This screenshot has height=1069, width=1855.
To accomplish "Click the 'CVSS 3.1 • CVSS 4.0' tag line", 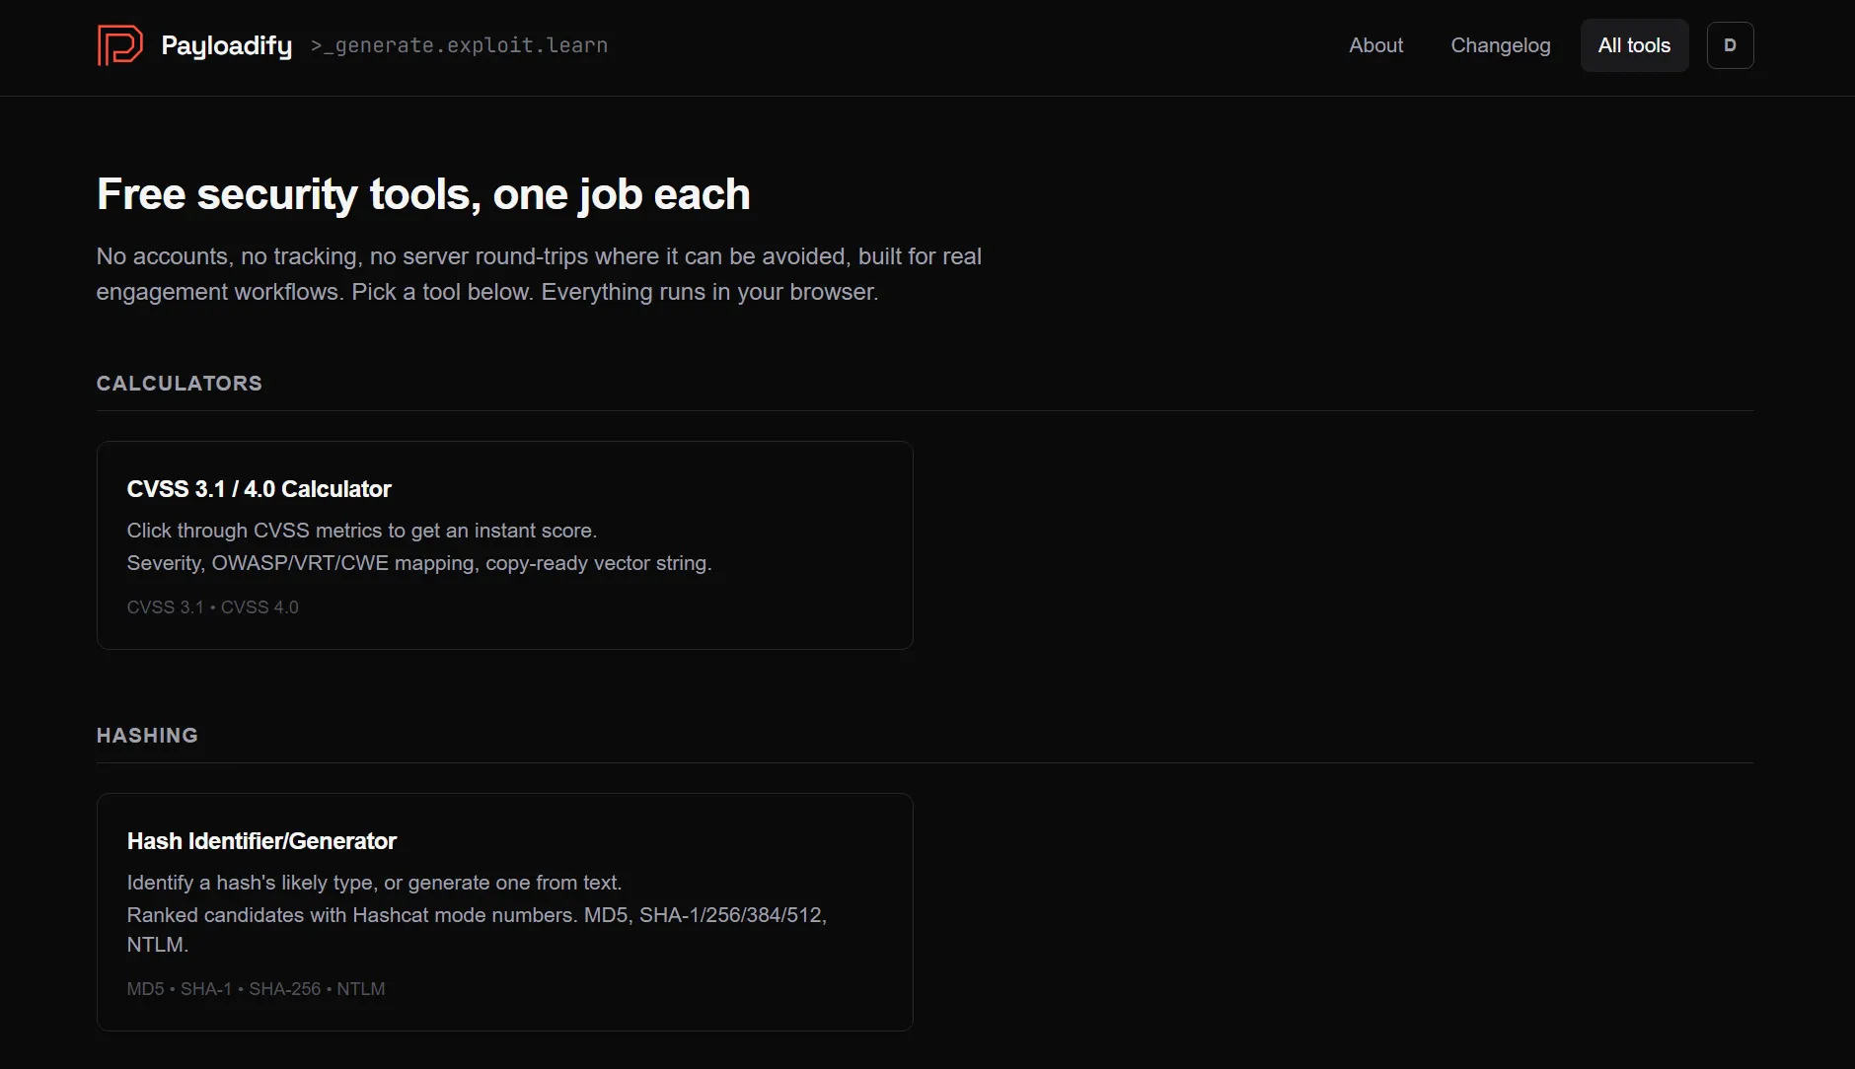I will [212, 607].
